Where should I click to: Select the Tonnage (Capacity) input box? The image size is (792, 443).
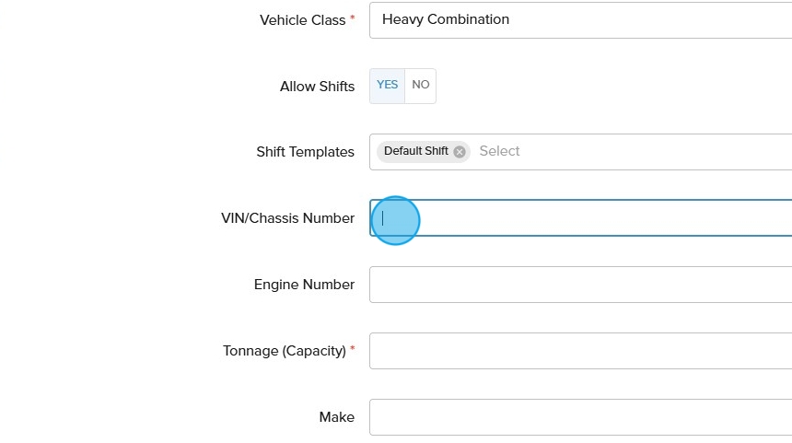580,351
